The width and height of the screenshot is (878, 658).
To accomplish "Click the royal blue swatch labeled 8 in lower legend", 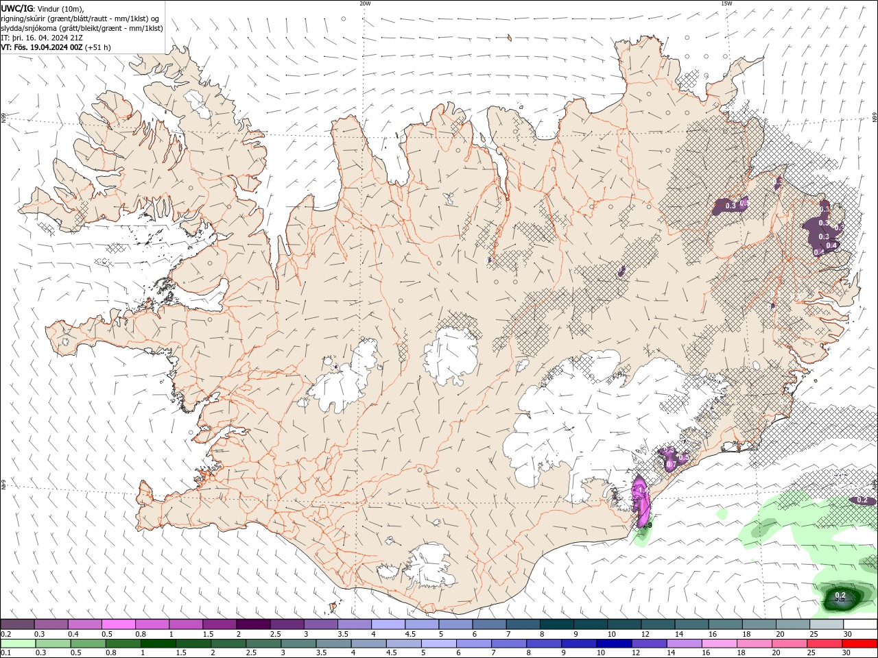I will pyautogui.click(x=544, y=644).
